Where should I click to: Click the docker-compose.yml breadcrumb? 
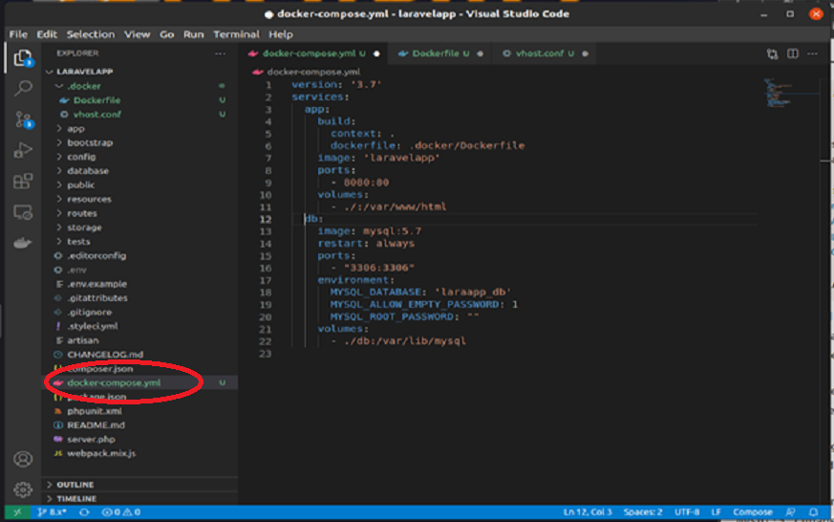point(307,72)
